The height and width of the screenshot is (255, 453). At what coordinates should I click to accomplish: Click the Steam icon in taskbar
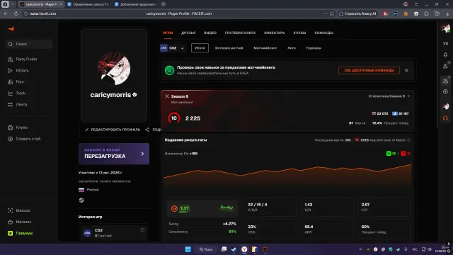[234, 249]
